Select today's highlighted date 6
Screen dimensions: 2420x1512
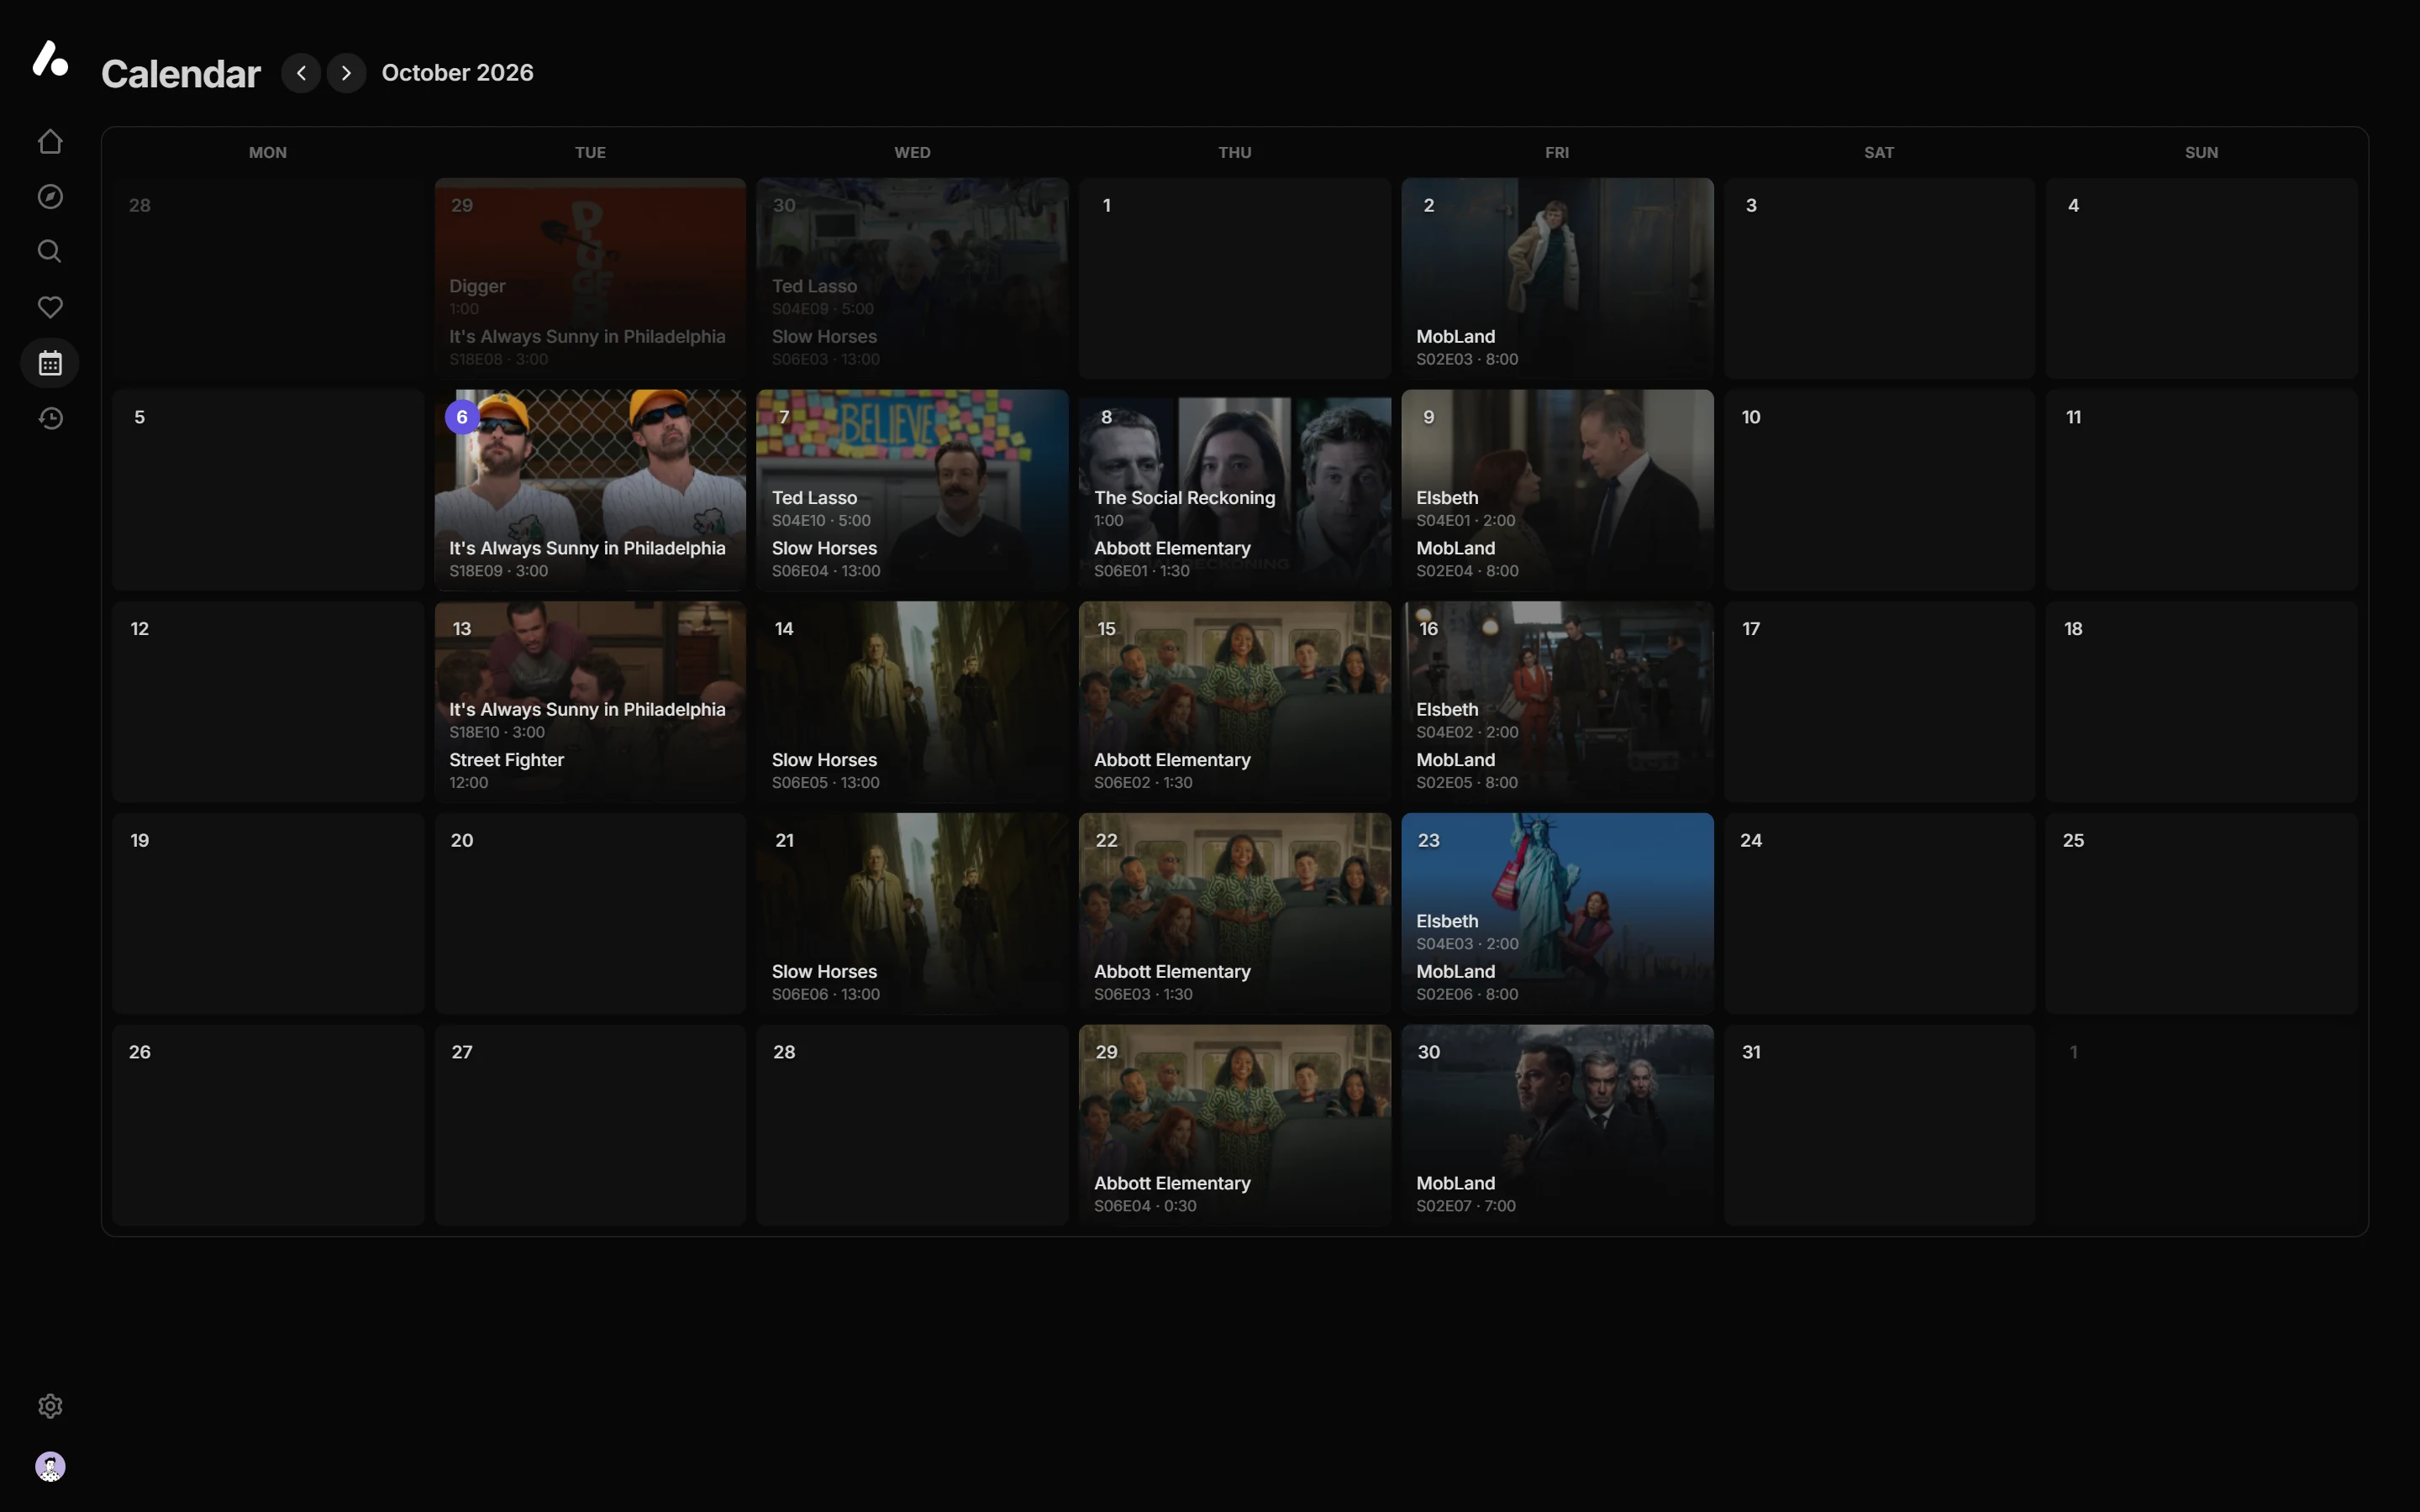[x=462, y=417]
